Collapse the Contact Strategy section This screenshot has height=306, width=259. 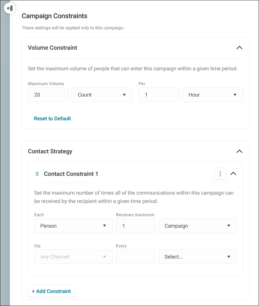(x=239, y=151)
